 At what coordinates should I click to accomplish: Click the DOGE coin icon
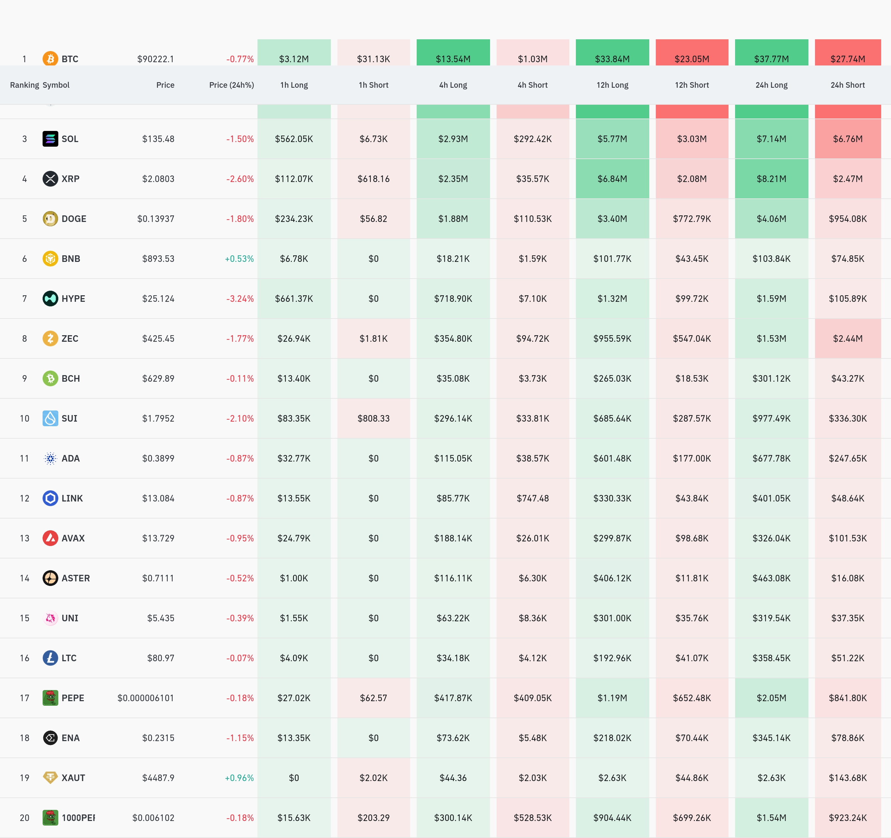click(50, 219)
